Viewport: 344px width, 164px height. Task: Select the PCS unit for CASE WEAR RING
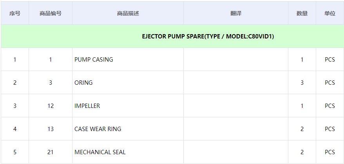coord(330,129)
